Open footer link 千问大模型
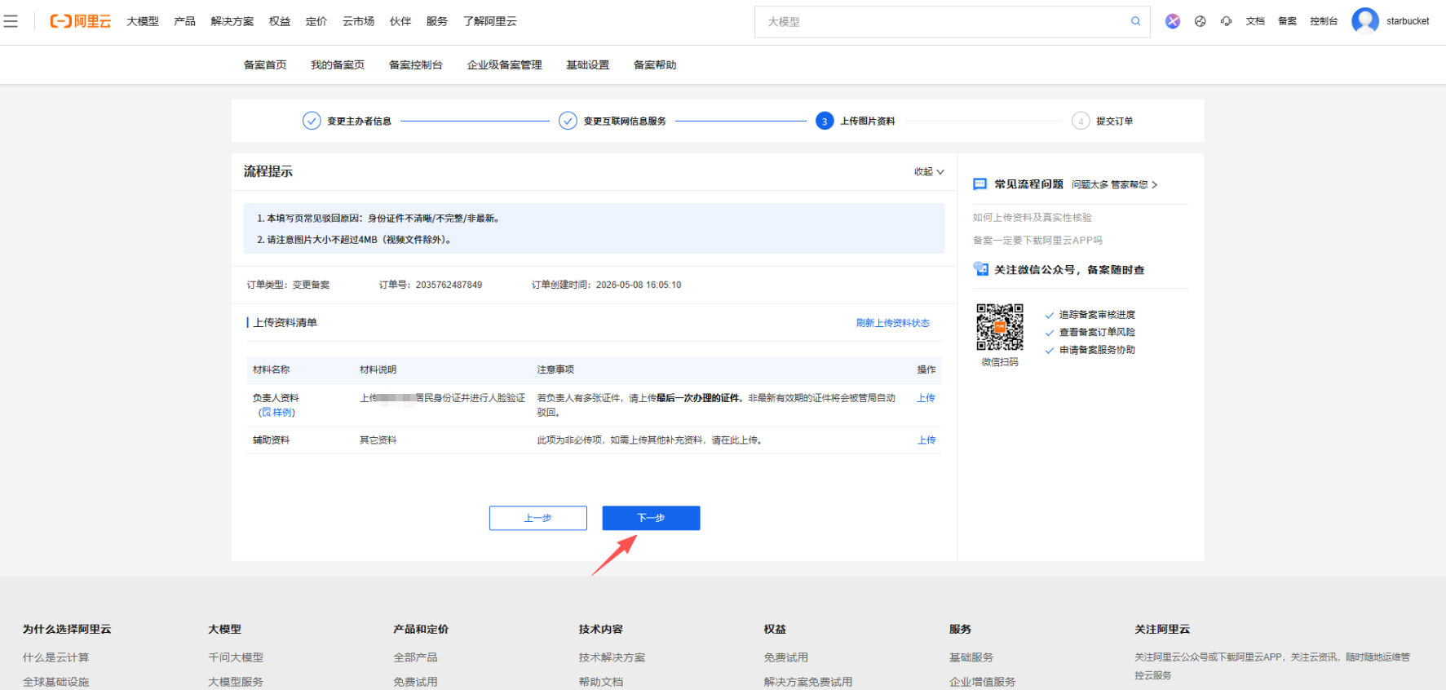 pos(236,657)
